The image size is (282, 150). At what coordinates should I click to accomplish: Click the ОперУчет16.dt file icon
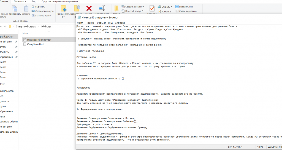coord(25,44)
